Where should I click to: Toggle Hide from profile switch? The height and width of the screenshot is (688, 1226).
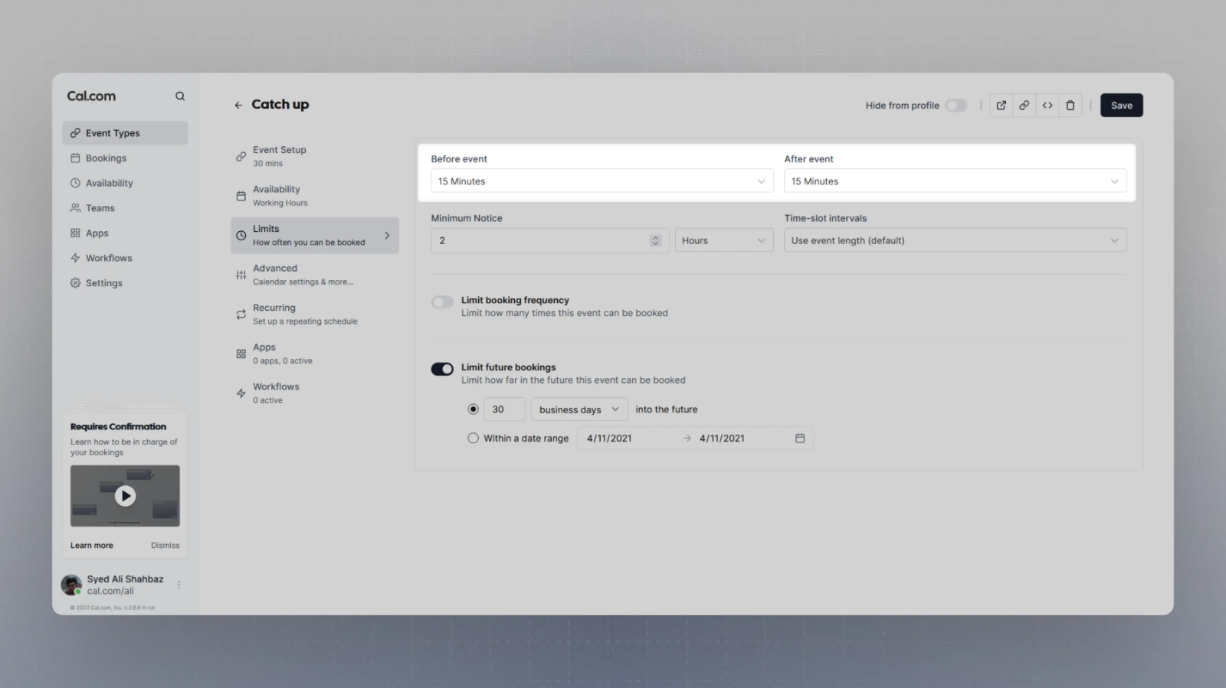pyautogui.click(x=956, y=106)
